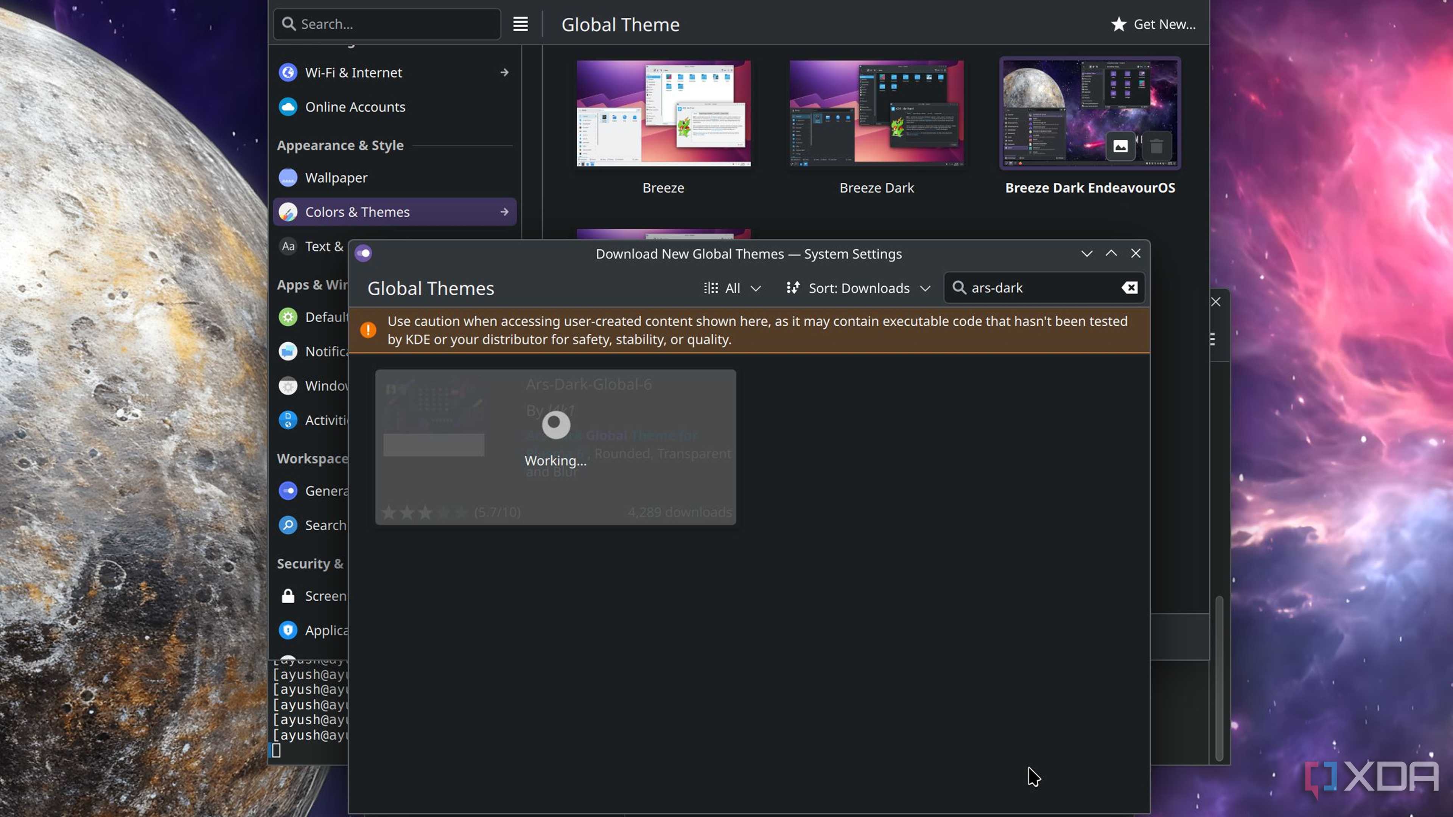Click the System Settings icon in dialog titlebar
The height and width of the screenshot is (817, 1453).
[x=363, y=254]
